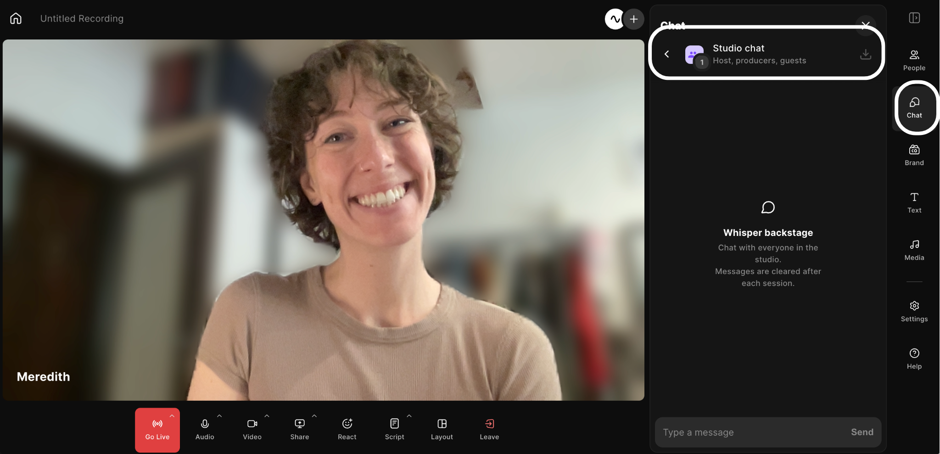Click the Studio chat title
Image resolution: width=940 pixels, height=454 pixels.
tap(739, 48)
